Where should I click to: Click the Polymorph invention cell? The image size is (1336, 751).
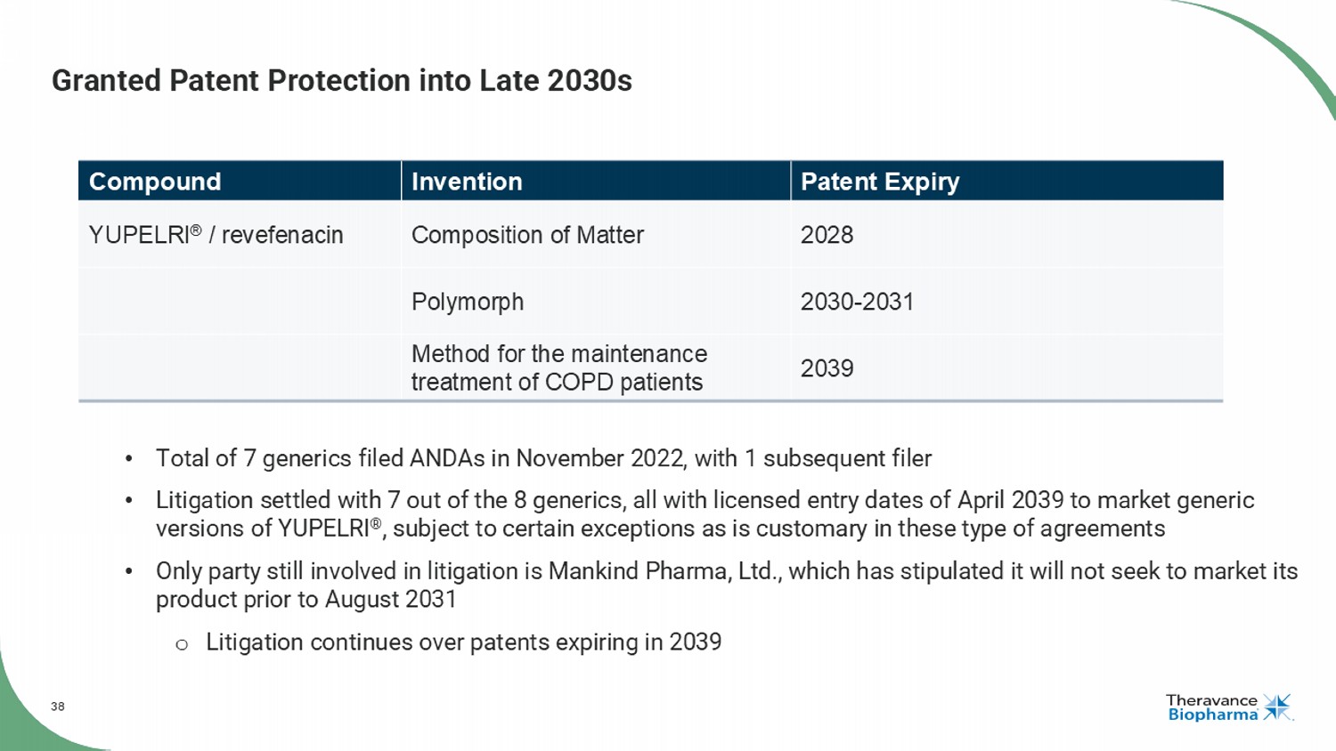[468, 302]
